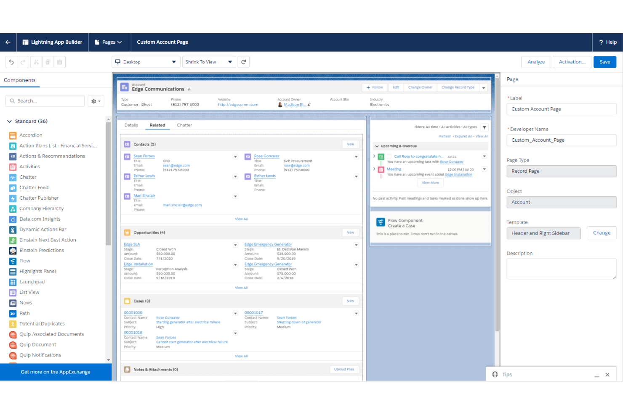Image resolution: width=623 pixels, height=415 pixels.
Task: Switch to the Chatter tab in canvas
Action: click(184, 125)
